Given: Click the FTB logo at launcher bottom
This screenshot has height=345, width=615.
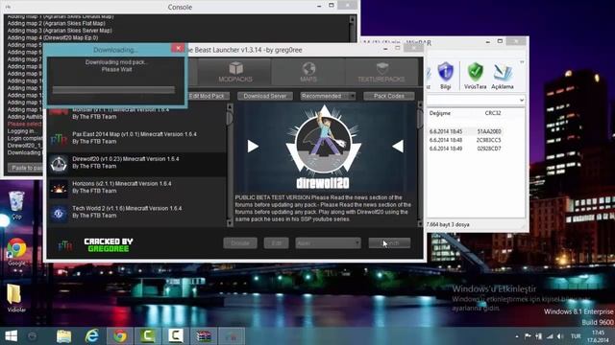Looking at the screenshot, I should click(64, 245).
